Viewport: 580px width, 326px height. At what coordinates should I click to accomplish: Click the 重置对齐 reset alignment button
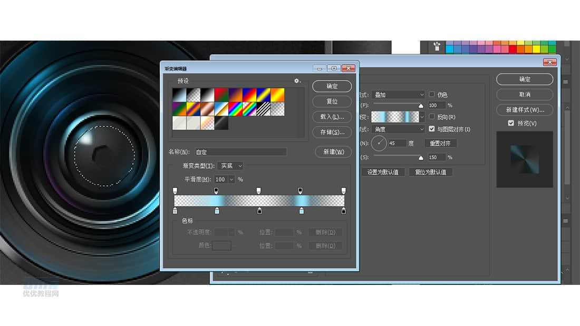point(440,143)
